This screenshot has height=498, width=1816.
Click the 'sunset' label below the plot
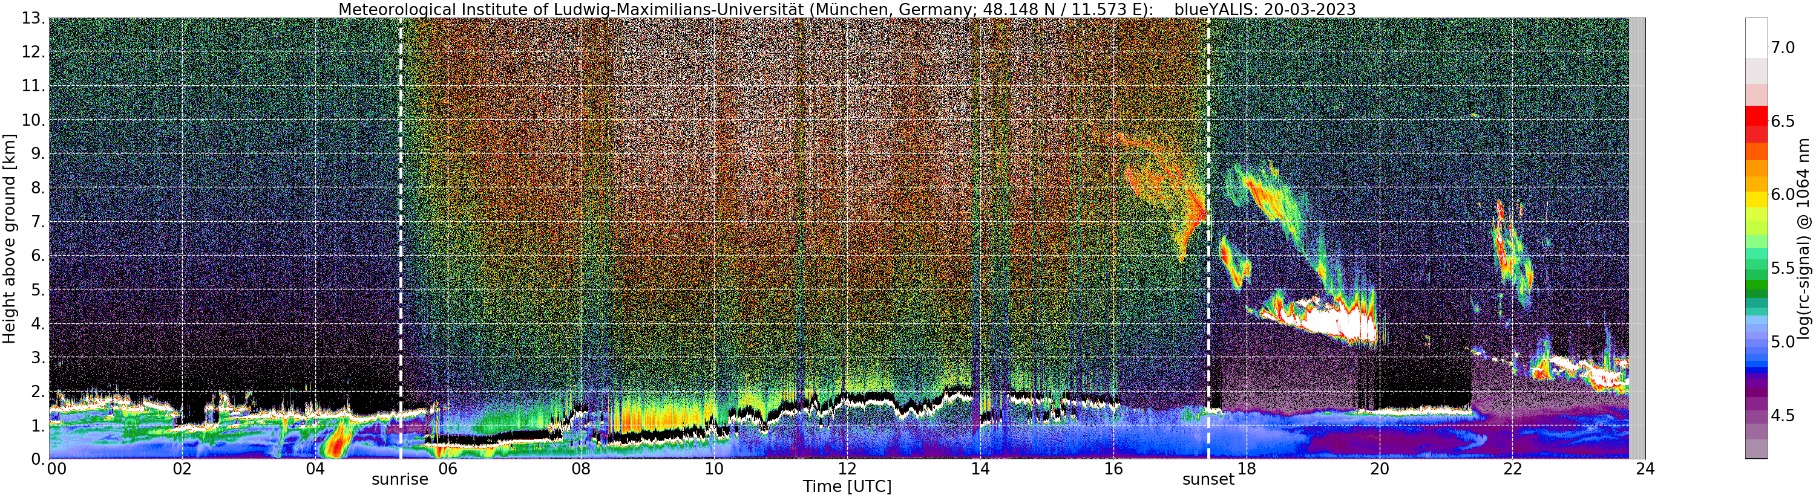pyautogui.click(x=1208, y=480)
